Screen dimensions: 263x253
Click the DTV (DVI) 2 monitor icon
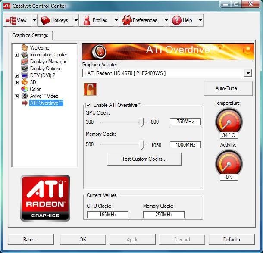(25, 75)
